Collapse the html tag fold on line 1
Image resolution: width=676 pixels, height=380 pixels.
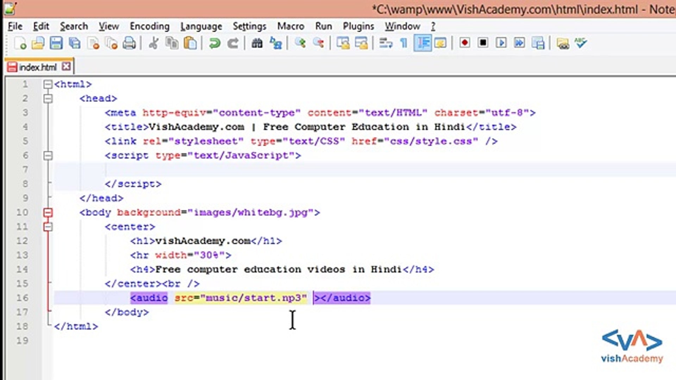(48, 84)
